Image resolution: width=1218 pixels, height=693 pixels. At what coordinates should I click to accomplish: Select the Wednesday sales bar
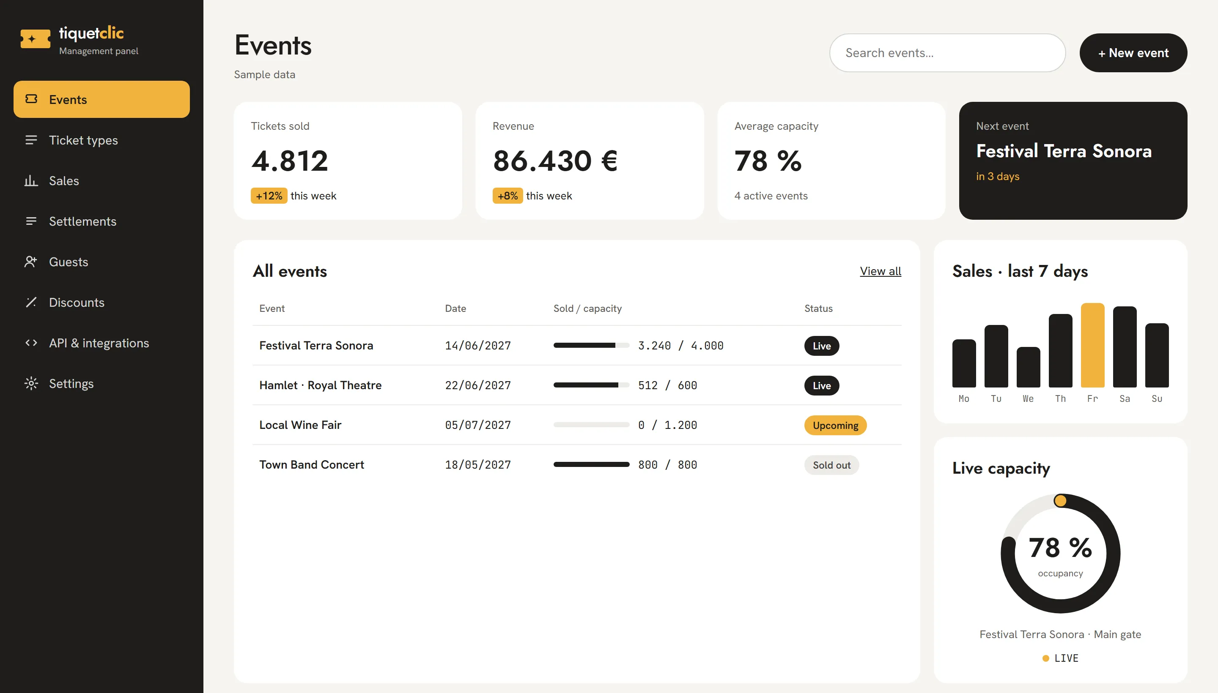pos(1028,367)
